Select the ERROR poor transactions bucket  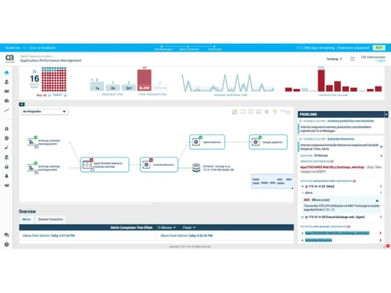pos(160,88)
